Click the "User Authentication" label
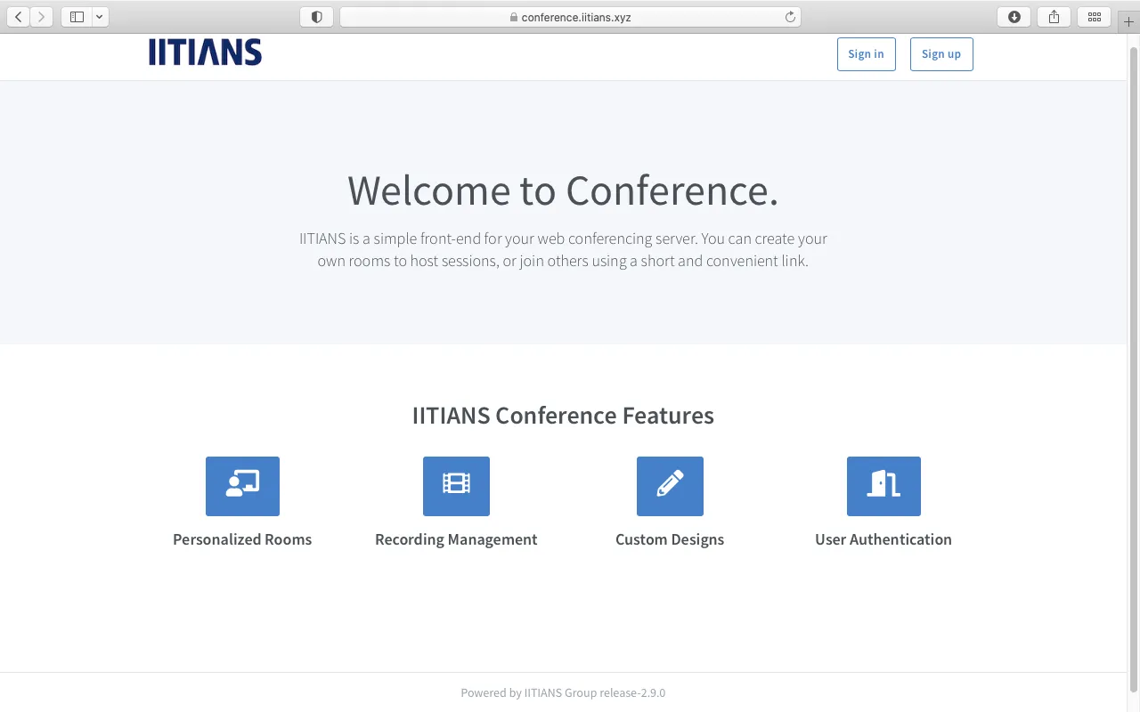 click(883, 539)
